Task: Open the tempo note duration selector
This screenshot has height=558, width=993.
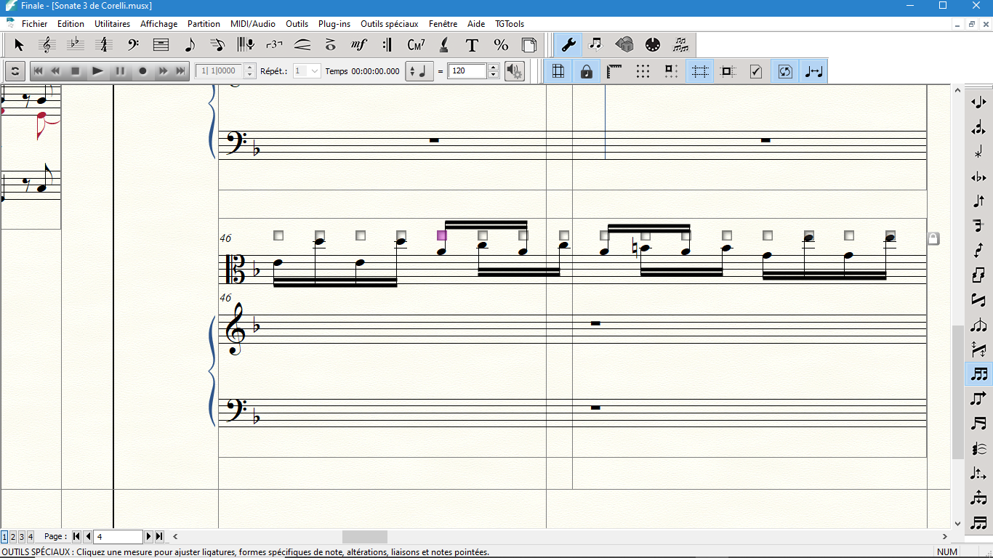Action: [x=419, y=71]
